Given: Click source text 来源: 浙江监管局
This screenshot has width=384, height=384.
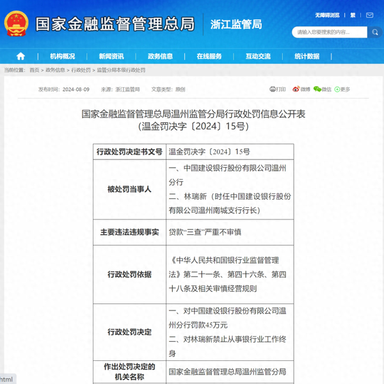Looking at the screenshot, I should [x=120, y=90].
